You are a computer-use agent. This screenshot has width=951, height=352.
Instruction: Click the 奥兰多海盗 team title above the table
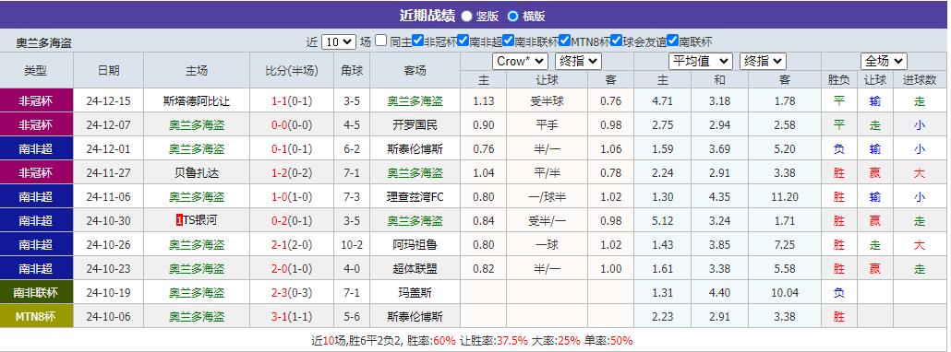tap(43, 43)
